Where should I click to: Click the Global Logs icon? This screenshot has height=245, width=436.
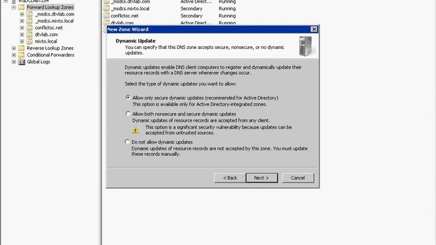[21, 62]
